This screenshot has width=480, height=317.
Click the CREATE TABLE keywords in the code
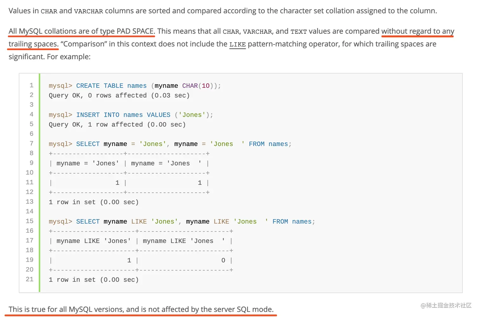pos(100,86)
